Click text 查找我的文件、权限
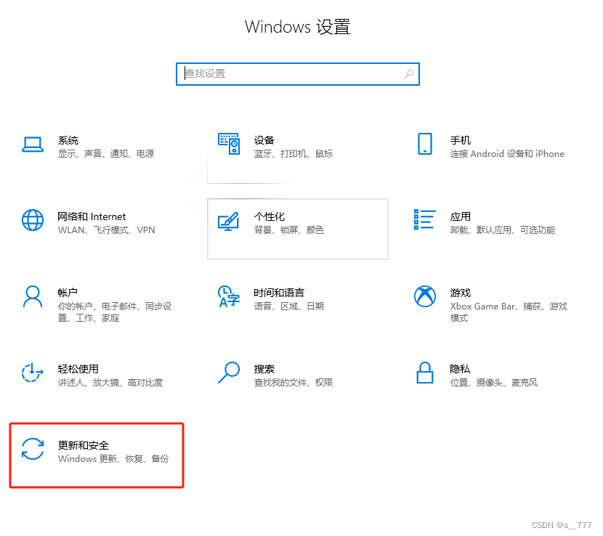 click(294, 382)
